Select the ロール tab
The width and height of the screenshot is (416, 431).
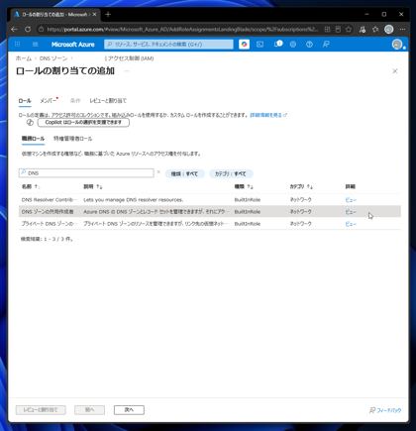(x=25, y=101)
